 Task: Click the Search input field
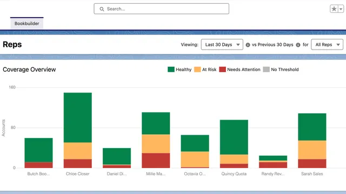[x=161, y=9]
